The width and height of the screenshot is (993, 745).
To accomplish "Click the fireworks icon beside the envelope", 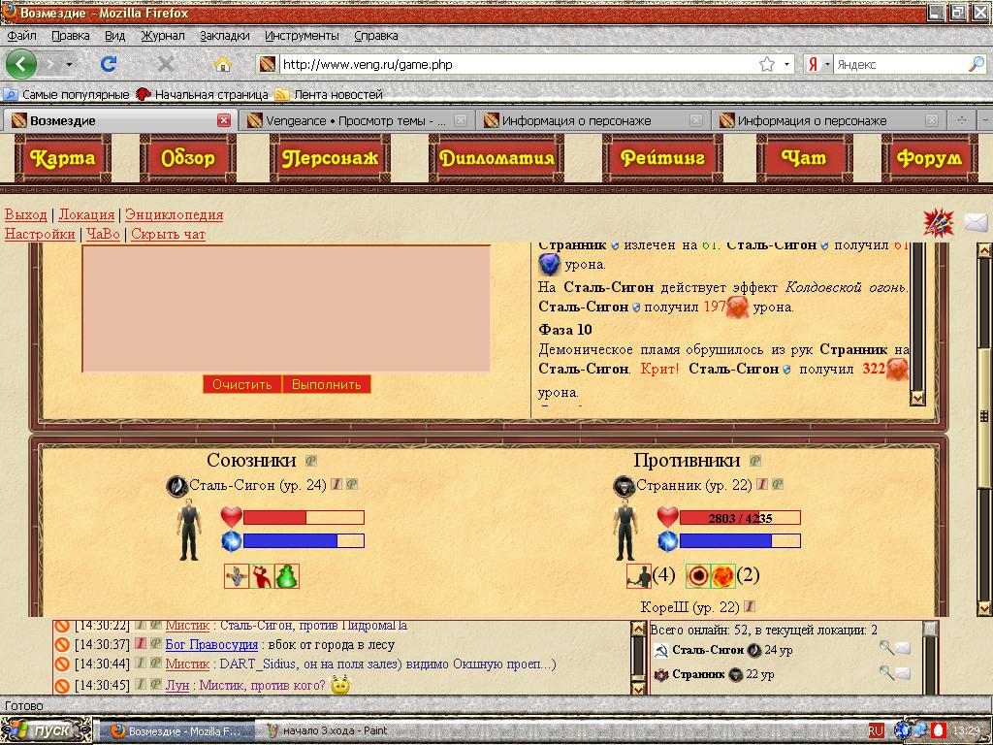I will [938, 223].
